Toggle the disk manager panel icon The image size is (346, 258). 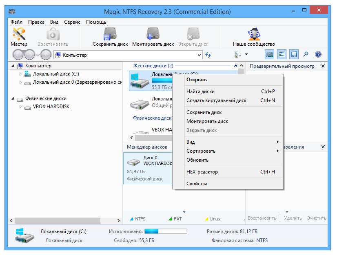pos(270,54)
